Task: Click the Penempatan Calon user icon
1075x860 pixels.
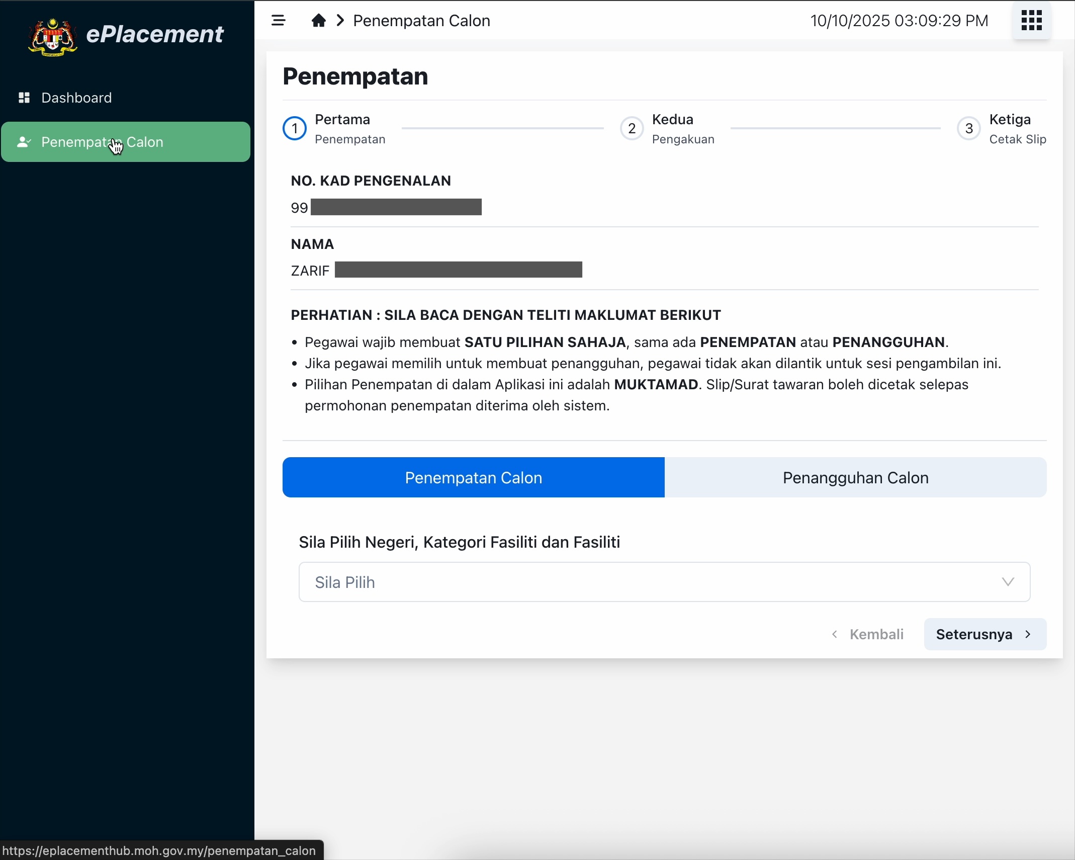Action: [x=24, y=142]
